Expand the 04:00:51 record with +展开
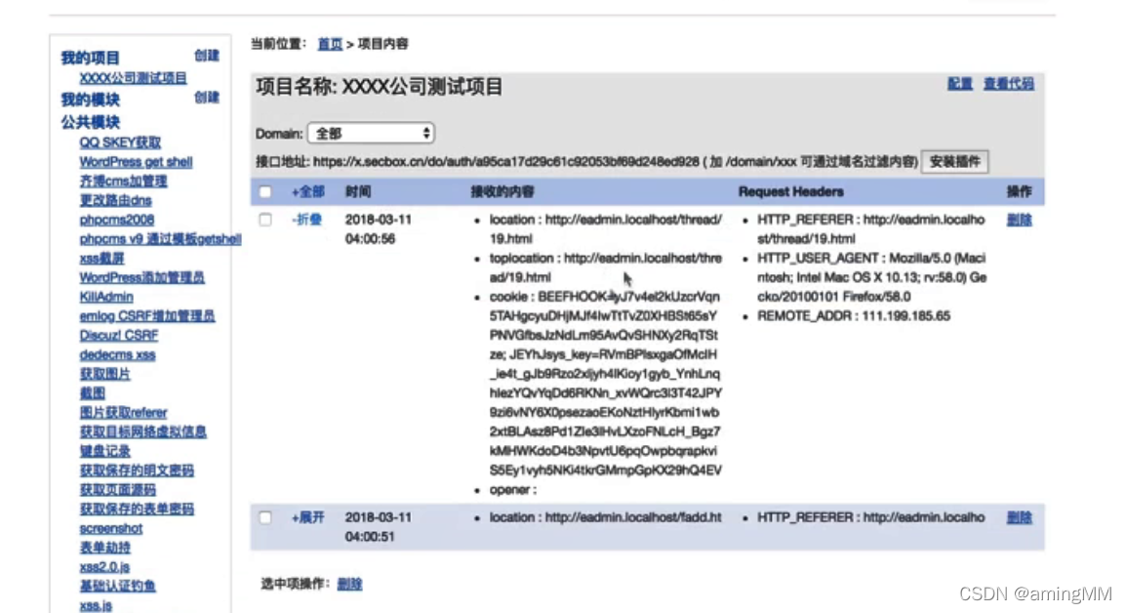 [308, 517]
